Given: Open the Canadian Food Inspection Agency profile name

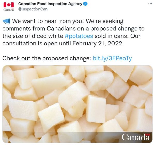Looking at the screenshot, I should [50, 4].
